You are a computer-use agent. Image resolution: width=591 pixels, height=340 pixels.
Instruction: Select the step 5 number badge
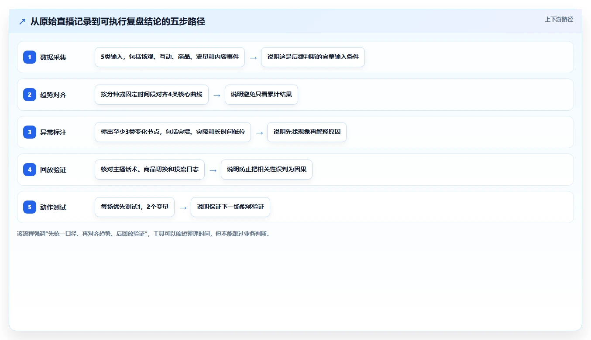click(30, 207)
